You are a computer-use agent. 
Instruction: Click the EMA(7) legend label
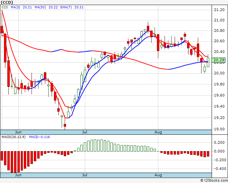click(66, 7)
